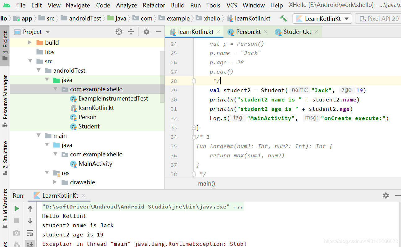Viewport: 401px width, 247px height.
Task: Click the down-arrow stack trace icon
Action: pyautogui.click(x=30, y=221)
